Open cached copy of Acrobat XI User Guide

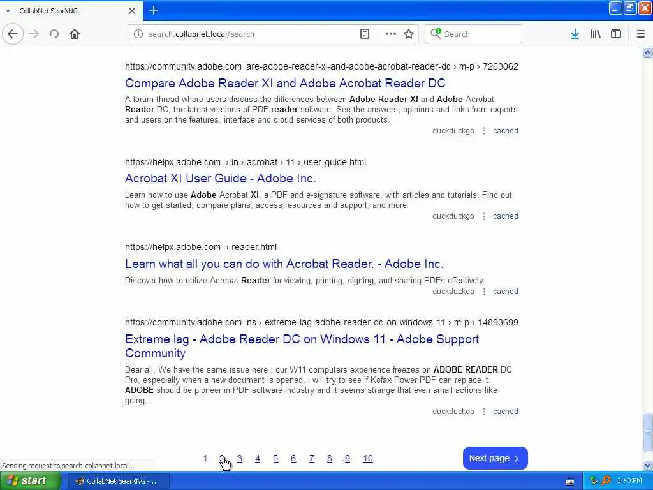tap(506, 216)
